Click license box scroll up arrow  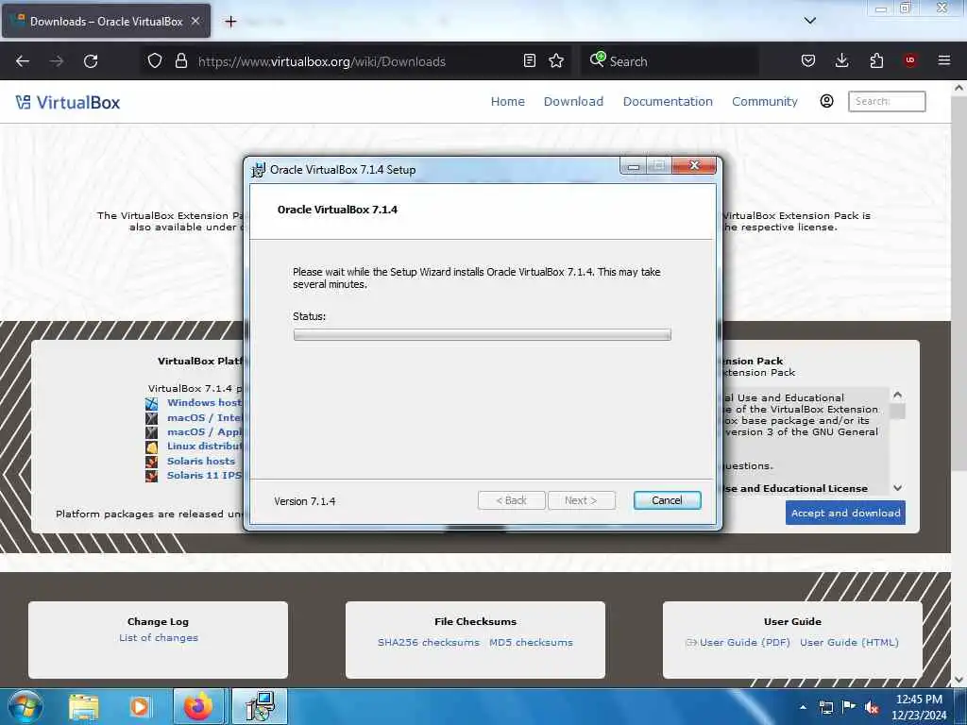898,395
